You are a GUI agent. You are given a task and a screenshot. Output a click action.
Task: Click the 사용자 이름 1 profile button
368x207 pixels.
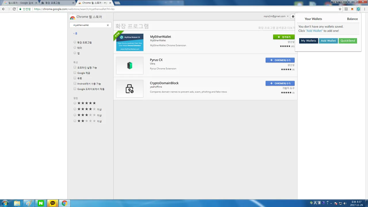click(339, 2)
